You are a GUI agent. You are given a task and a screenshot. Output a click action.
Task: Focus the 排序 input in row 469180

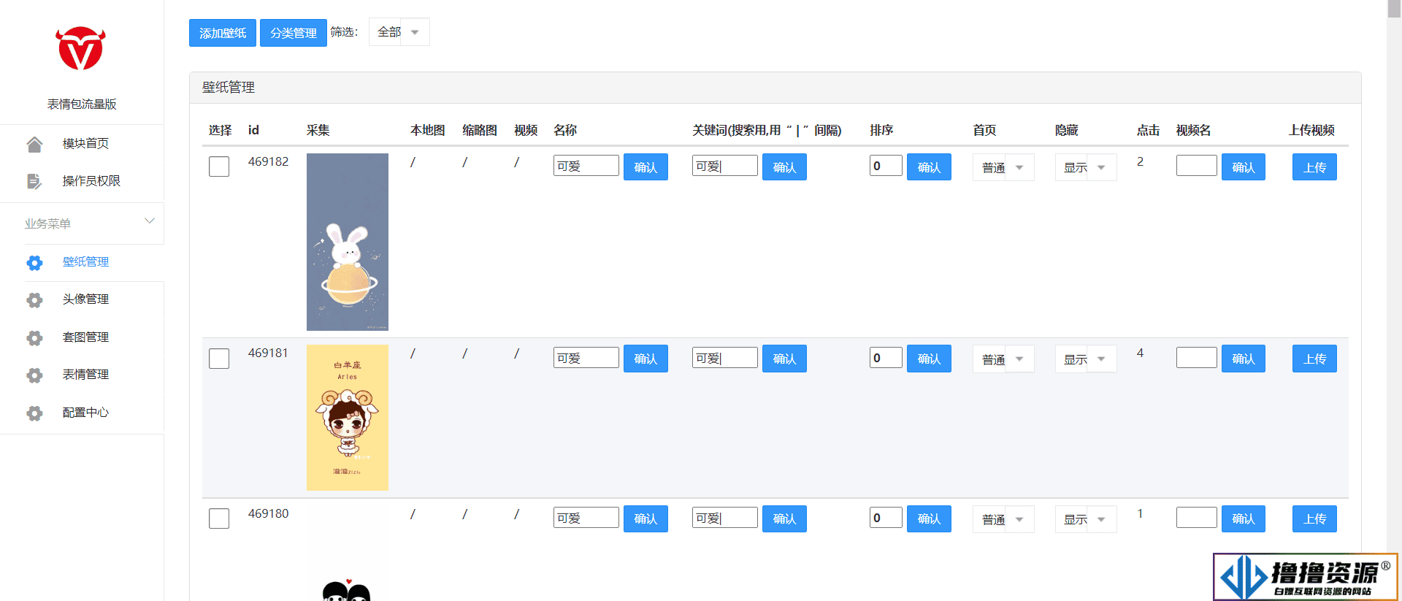coord(886,518)
